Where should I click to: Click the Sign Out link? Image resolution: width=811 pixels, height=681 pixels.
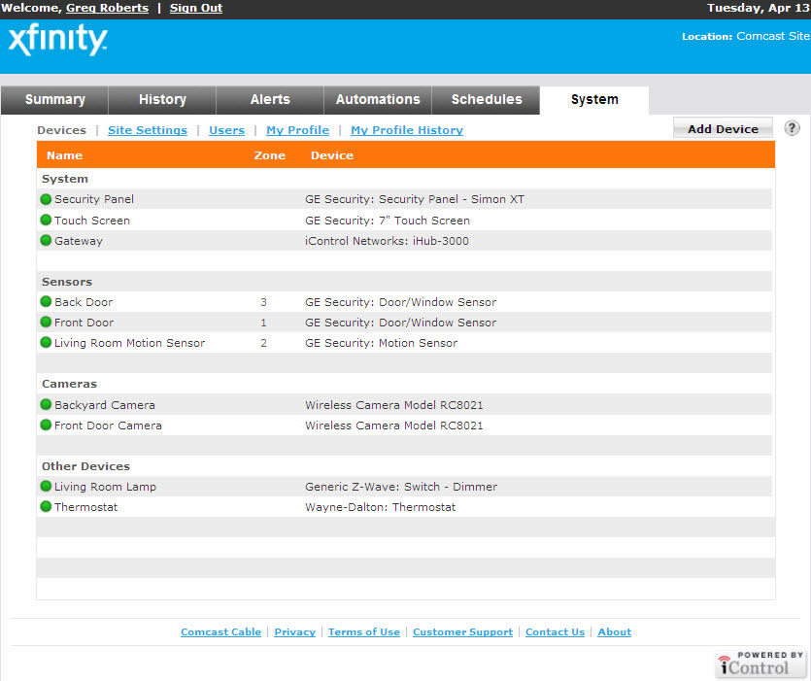196,8
